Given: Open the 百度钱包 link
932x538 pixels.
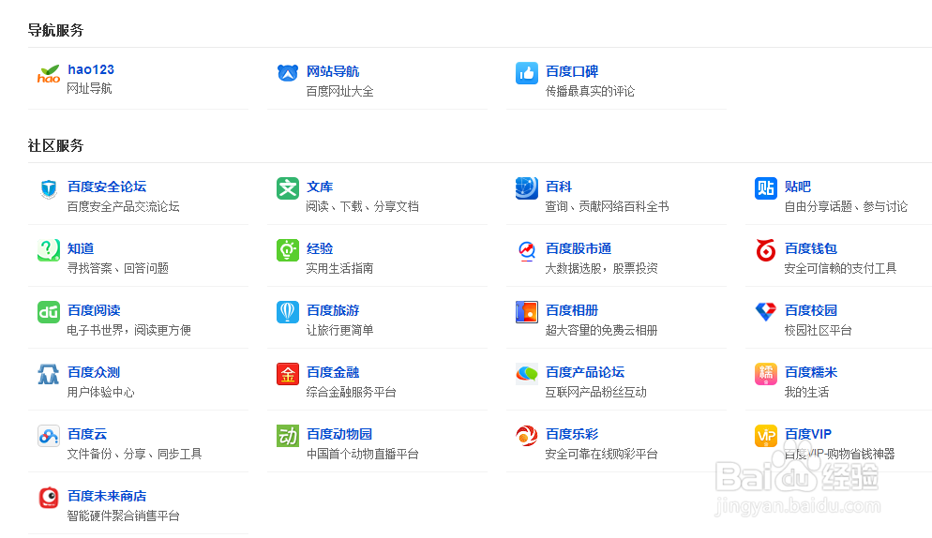Looking at the screenshot, I should click(811, 248).
